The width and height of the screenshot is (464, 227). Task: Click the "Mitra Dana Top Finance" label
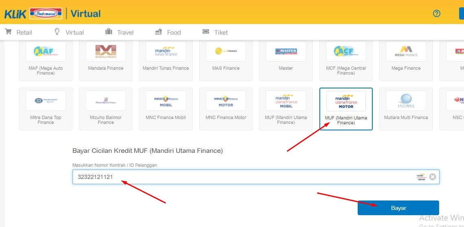pos(46,120)
